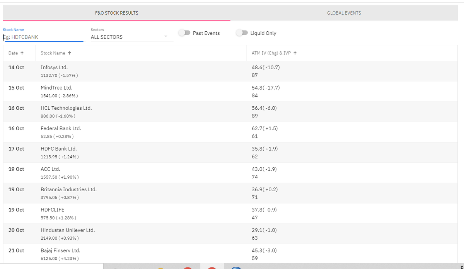The height and width of the screenshot is (269, 464).
Task: Click the 21 Oct date cell
Action: click(16, 250)
